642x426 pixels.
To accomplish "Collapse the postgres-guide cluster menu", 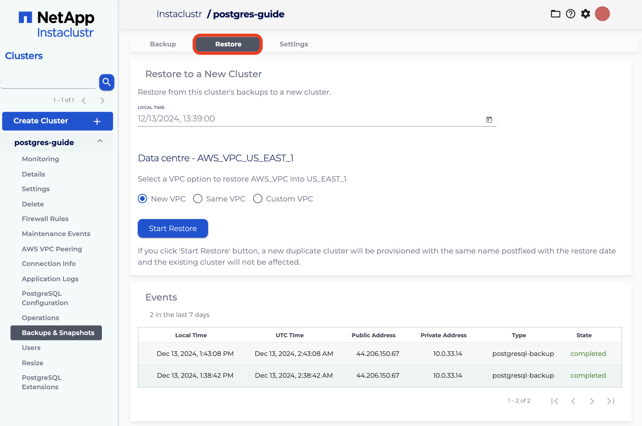I will (100, 141).
